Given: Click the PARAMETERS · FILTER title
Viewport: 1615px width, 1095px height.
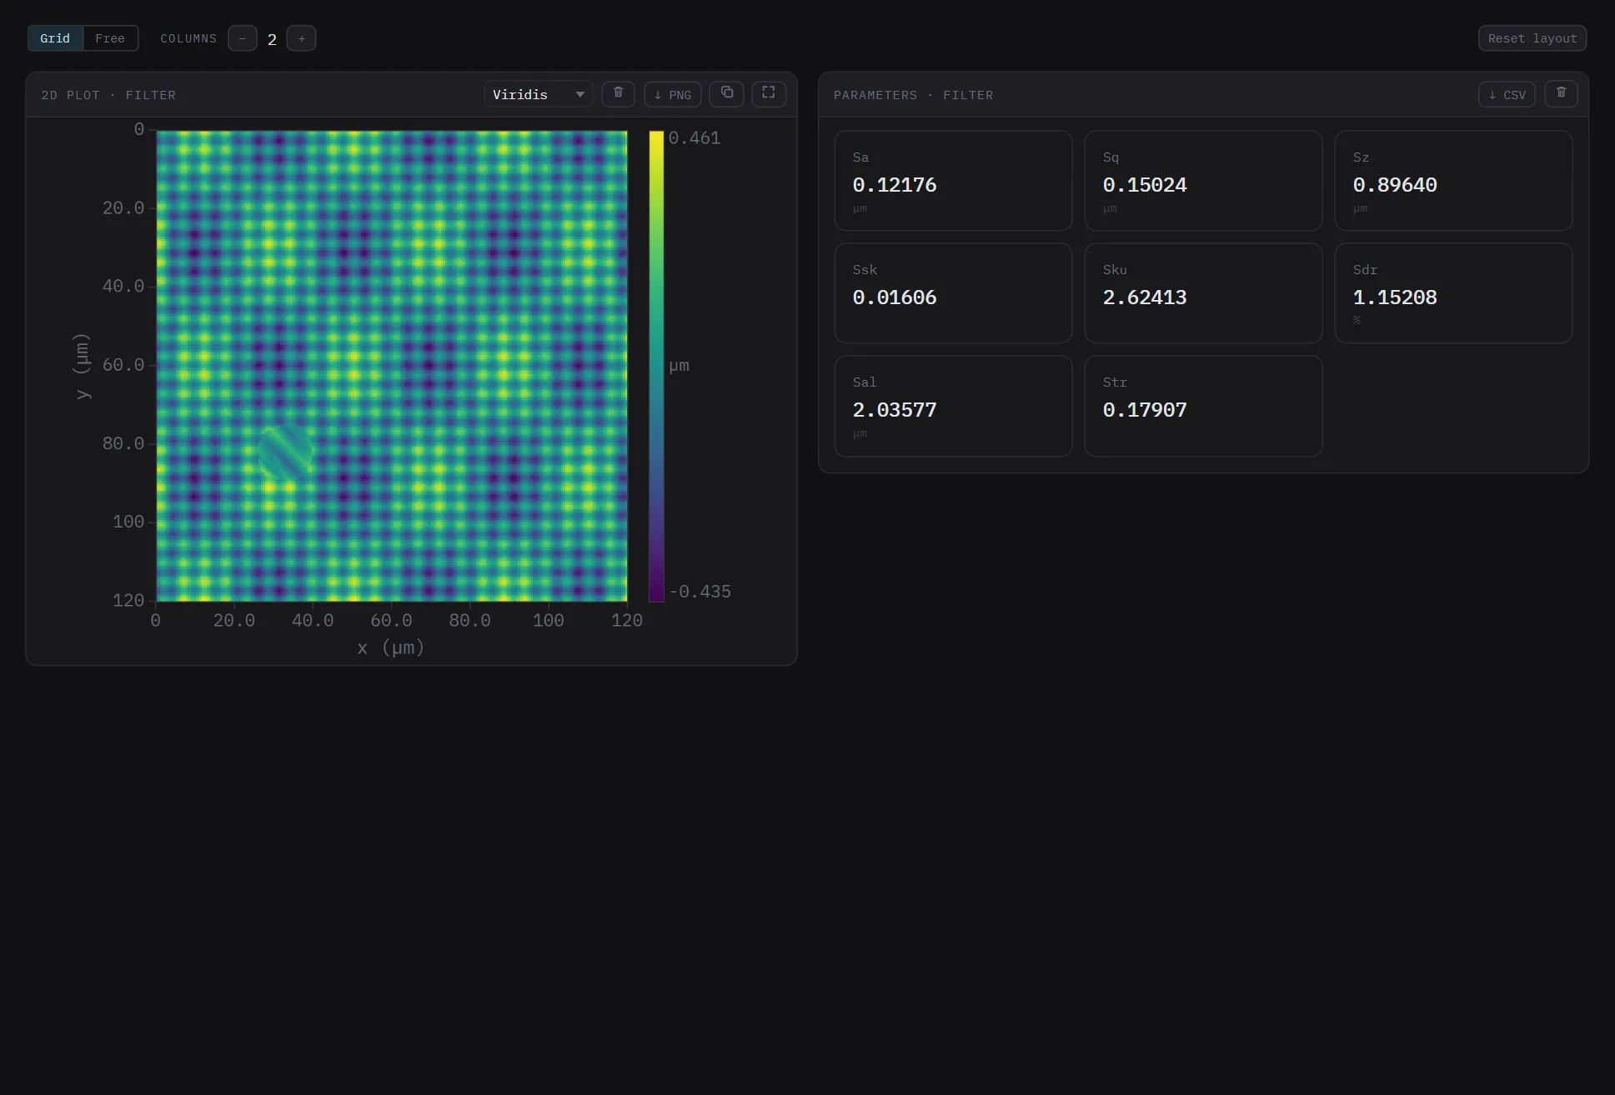Looking at the screenshot, I should 914,95.
